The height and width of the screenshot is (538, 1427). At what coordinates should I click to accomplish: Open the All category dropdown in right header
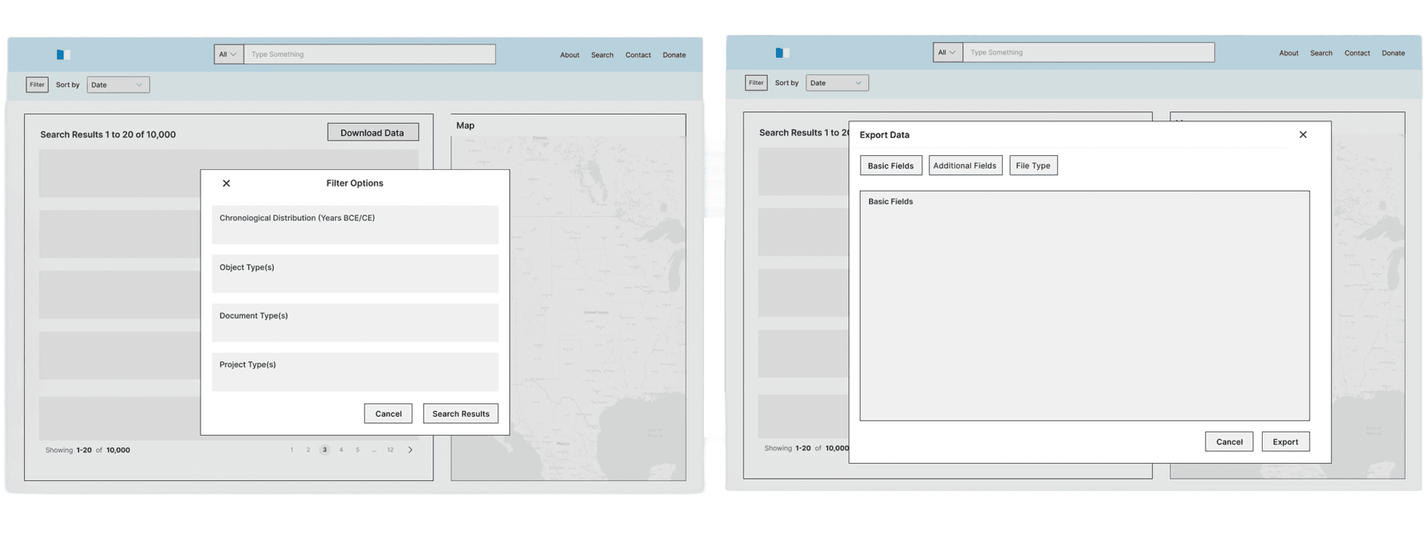947,53
